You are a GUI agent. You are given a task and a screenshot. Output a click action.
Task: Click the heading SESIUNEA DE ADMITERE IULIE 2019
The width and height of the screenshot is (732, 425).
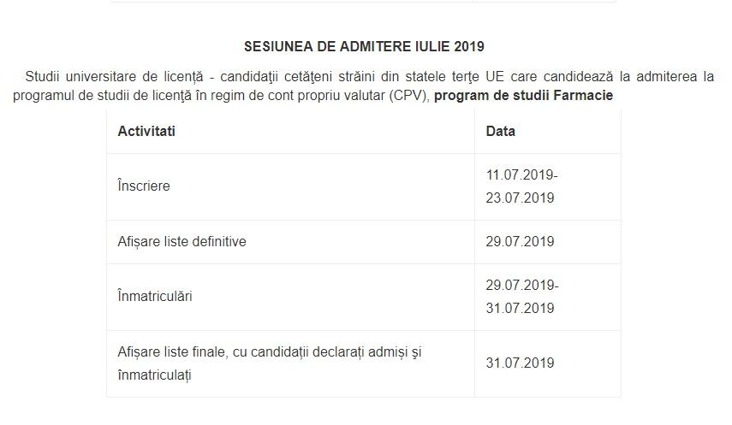click(364, 46)
